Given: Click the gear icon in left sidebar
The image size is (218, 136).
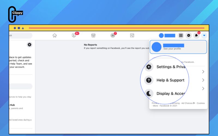Looking at the screenshot, I should (29, 45).
